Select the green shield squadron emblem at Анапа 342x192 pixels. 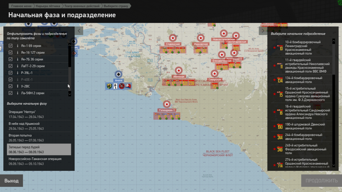109,86
